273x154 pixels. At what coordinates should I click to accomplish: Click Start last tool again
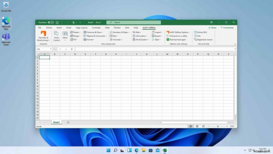(x=176, y=39)
